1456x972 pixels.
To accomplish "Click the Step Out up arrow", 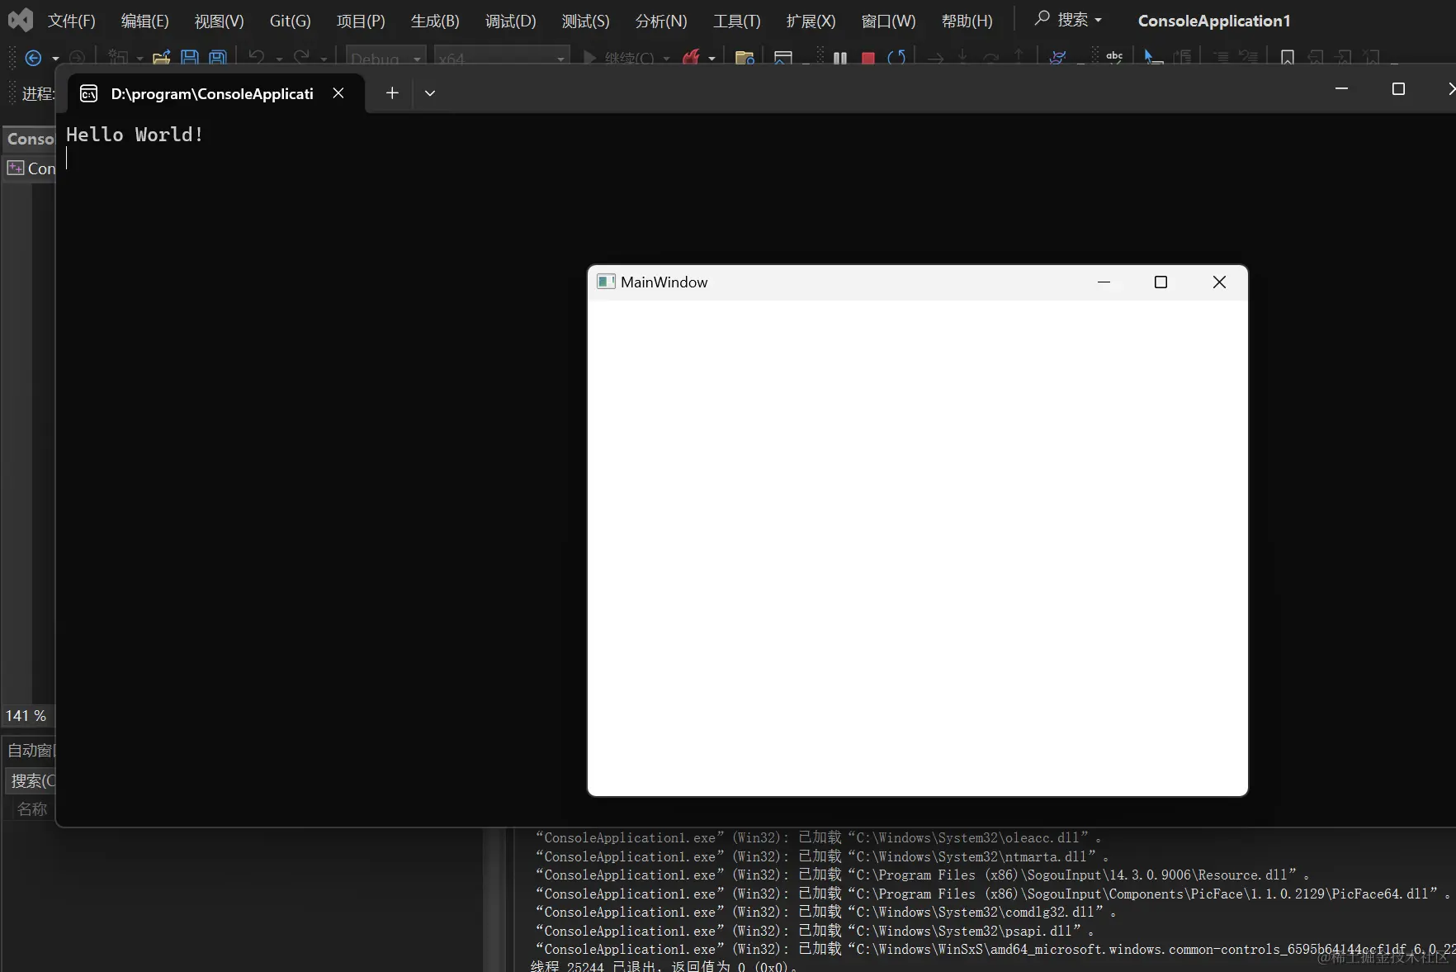I will tap(1019, 58).
